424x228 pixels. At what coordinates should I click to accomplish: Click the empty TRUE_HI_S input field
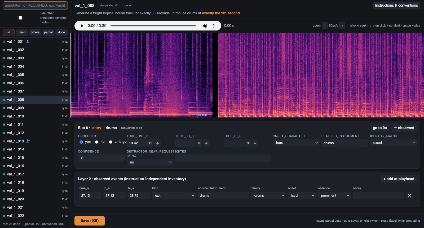coord(234,143)
